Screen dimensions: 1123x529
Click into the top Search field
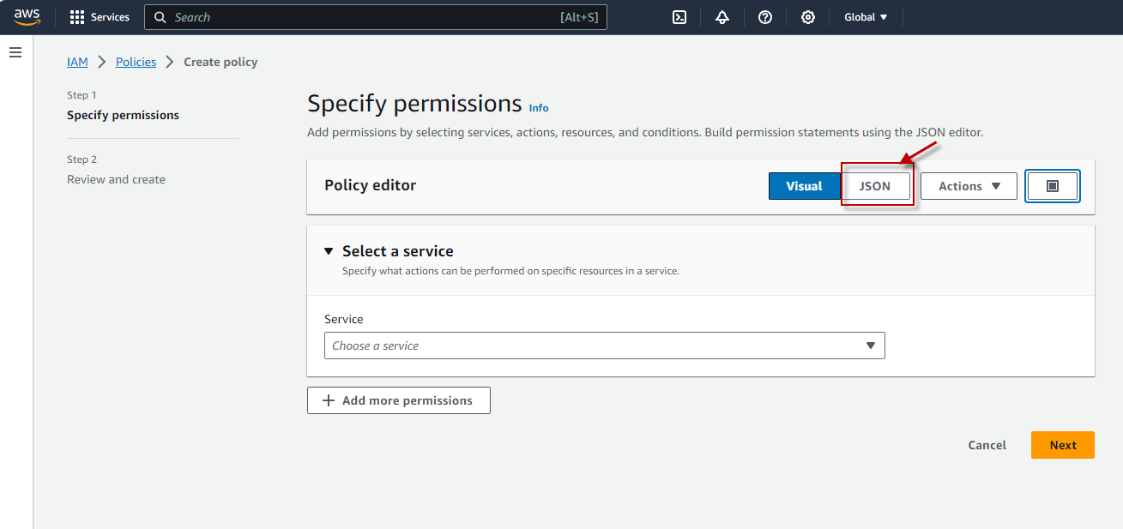click(376, 17)
